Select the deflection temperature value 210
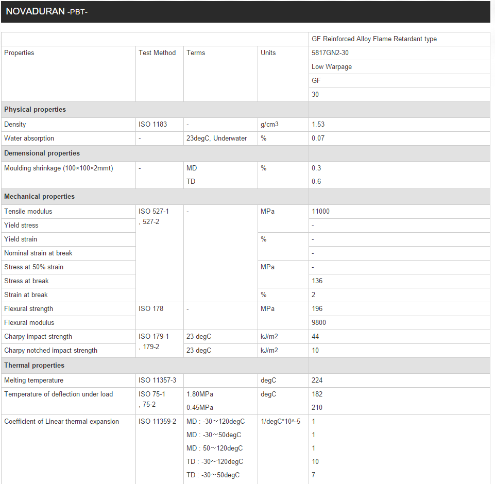Image resolution: width=495 pixels, height=484 pixels. point(317,407)
